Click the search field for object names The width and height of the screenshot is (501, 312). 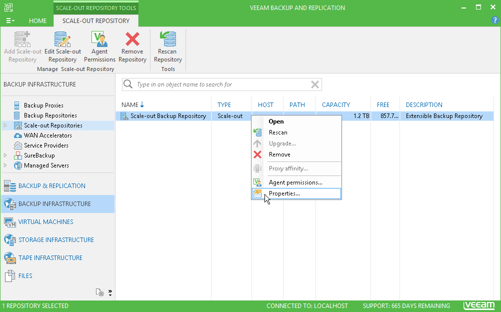tap(222, 84)
